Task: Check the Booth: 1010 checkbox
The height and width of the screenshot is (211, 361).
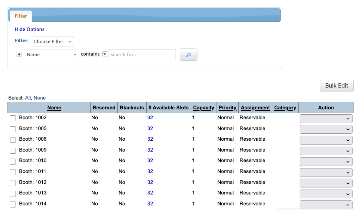Action: click(x=13, y=161)
